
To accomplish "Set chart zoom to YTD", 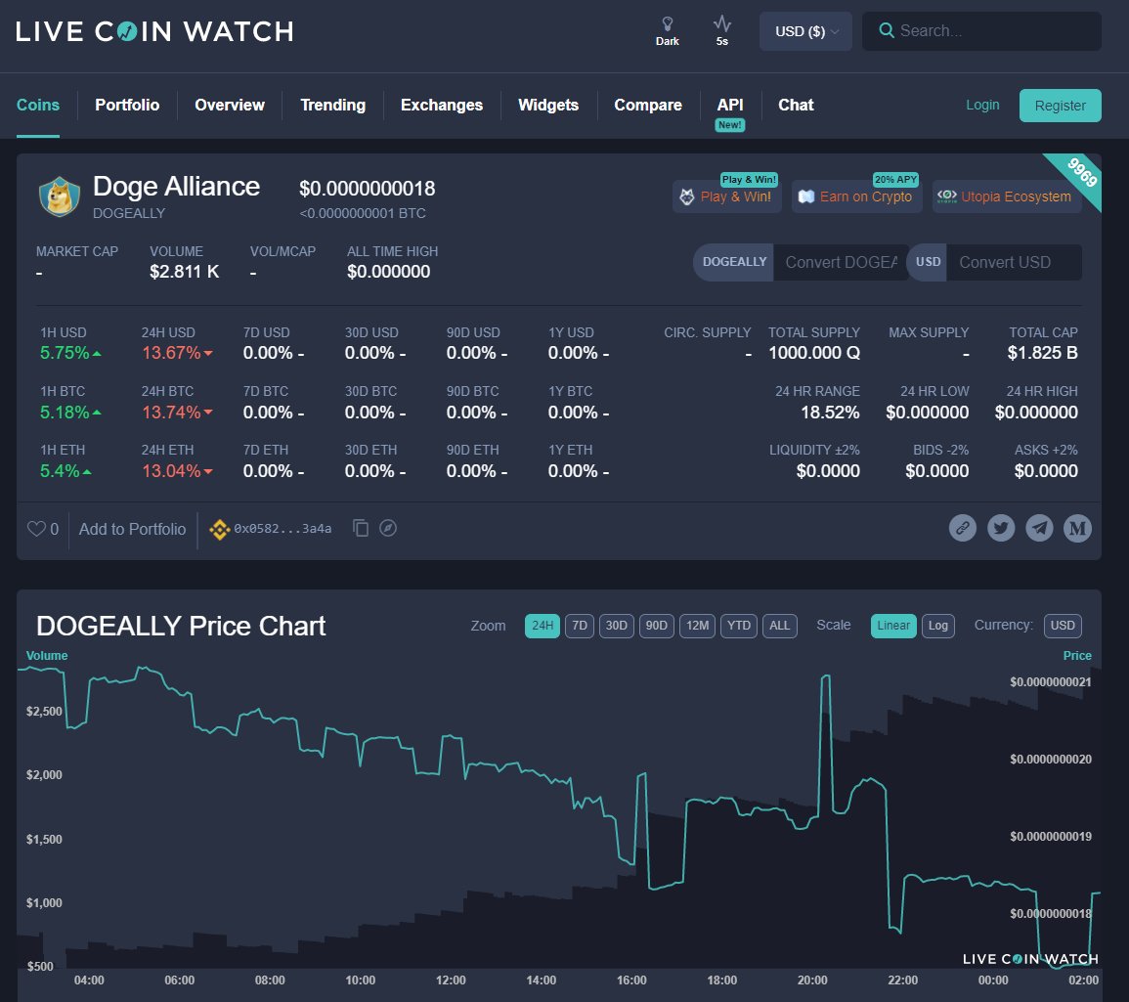I will [739, 626].
